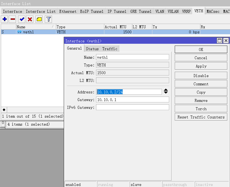Image resolution: width=230 pixels, height=187 pixels.
Task: Switch to the Status tab
Action: [92, 49]
